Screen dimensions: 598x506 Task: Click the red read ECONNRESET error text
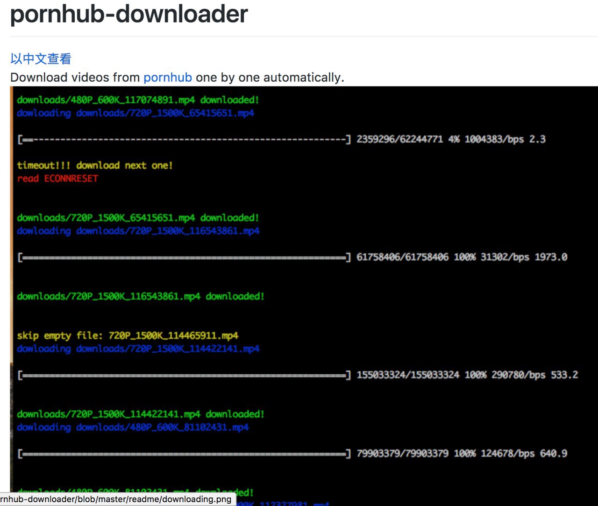click(x=57, y=178)
